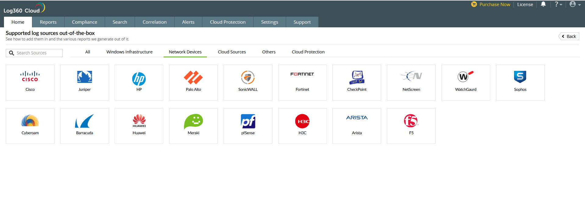Image resolution: width=585 pixels, height=222 pixels.
Task: Go to the Compliance menu tab
Action: tap(84, 22)
